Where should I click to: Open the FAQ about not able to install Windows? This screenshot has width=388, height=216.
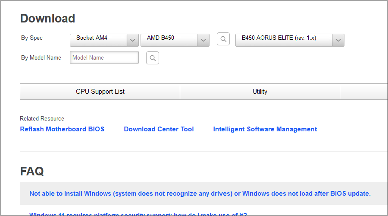(x=200, y=194)
